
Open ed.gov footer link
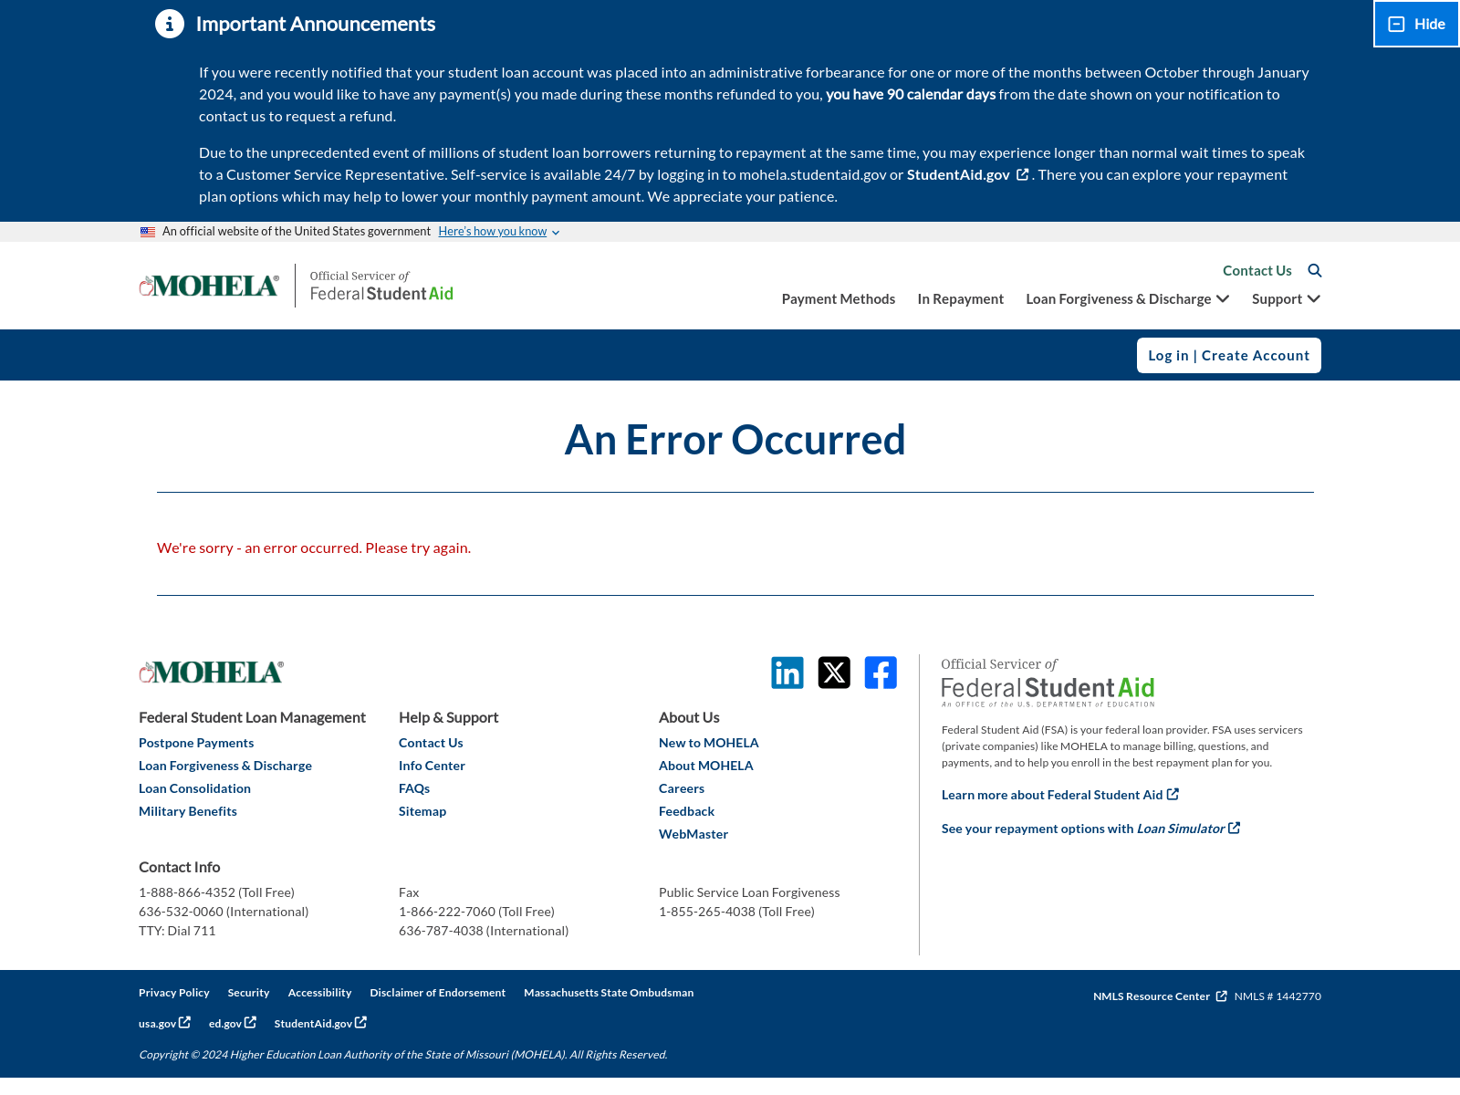tap(233, 1023)
